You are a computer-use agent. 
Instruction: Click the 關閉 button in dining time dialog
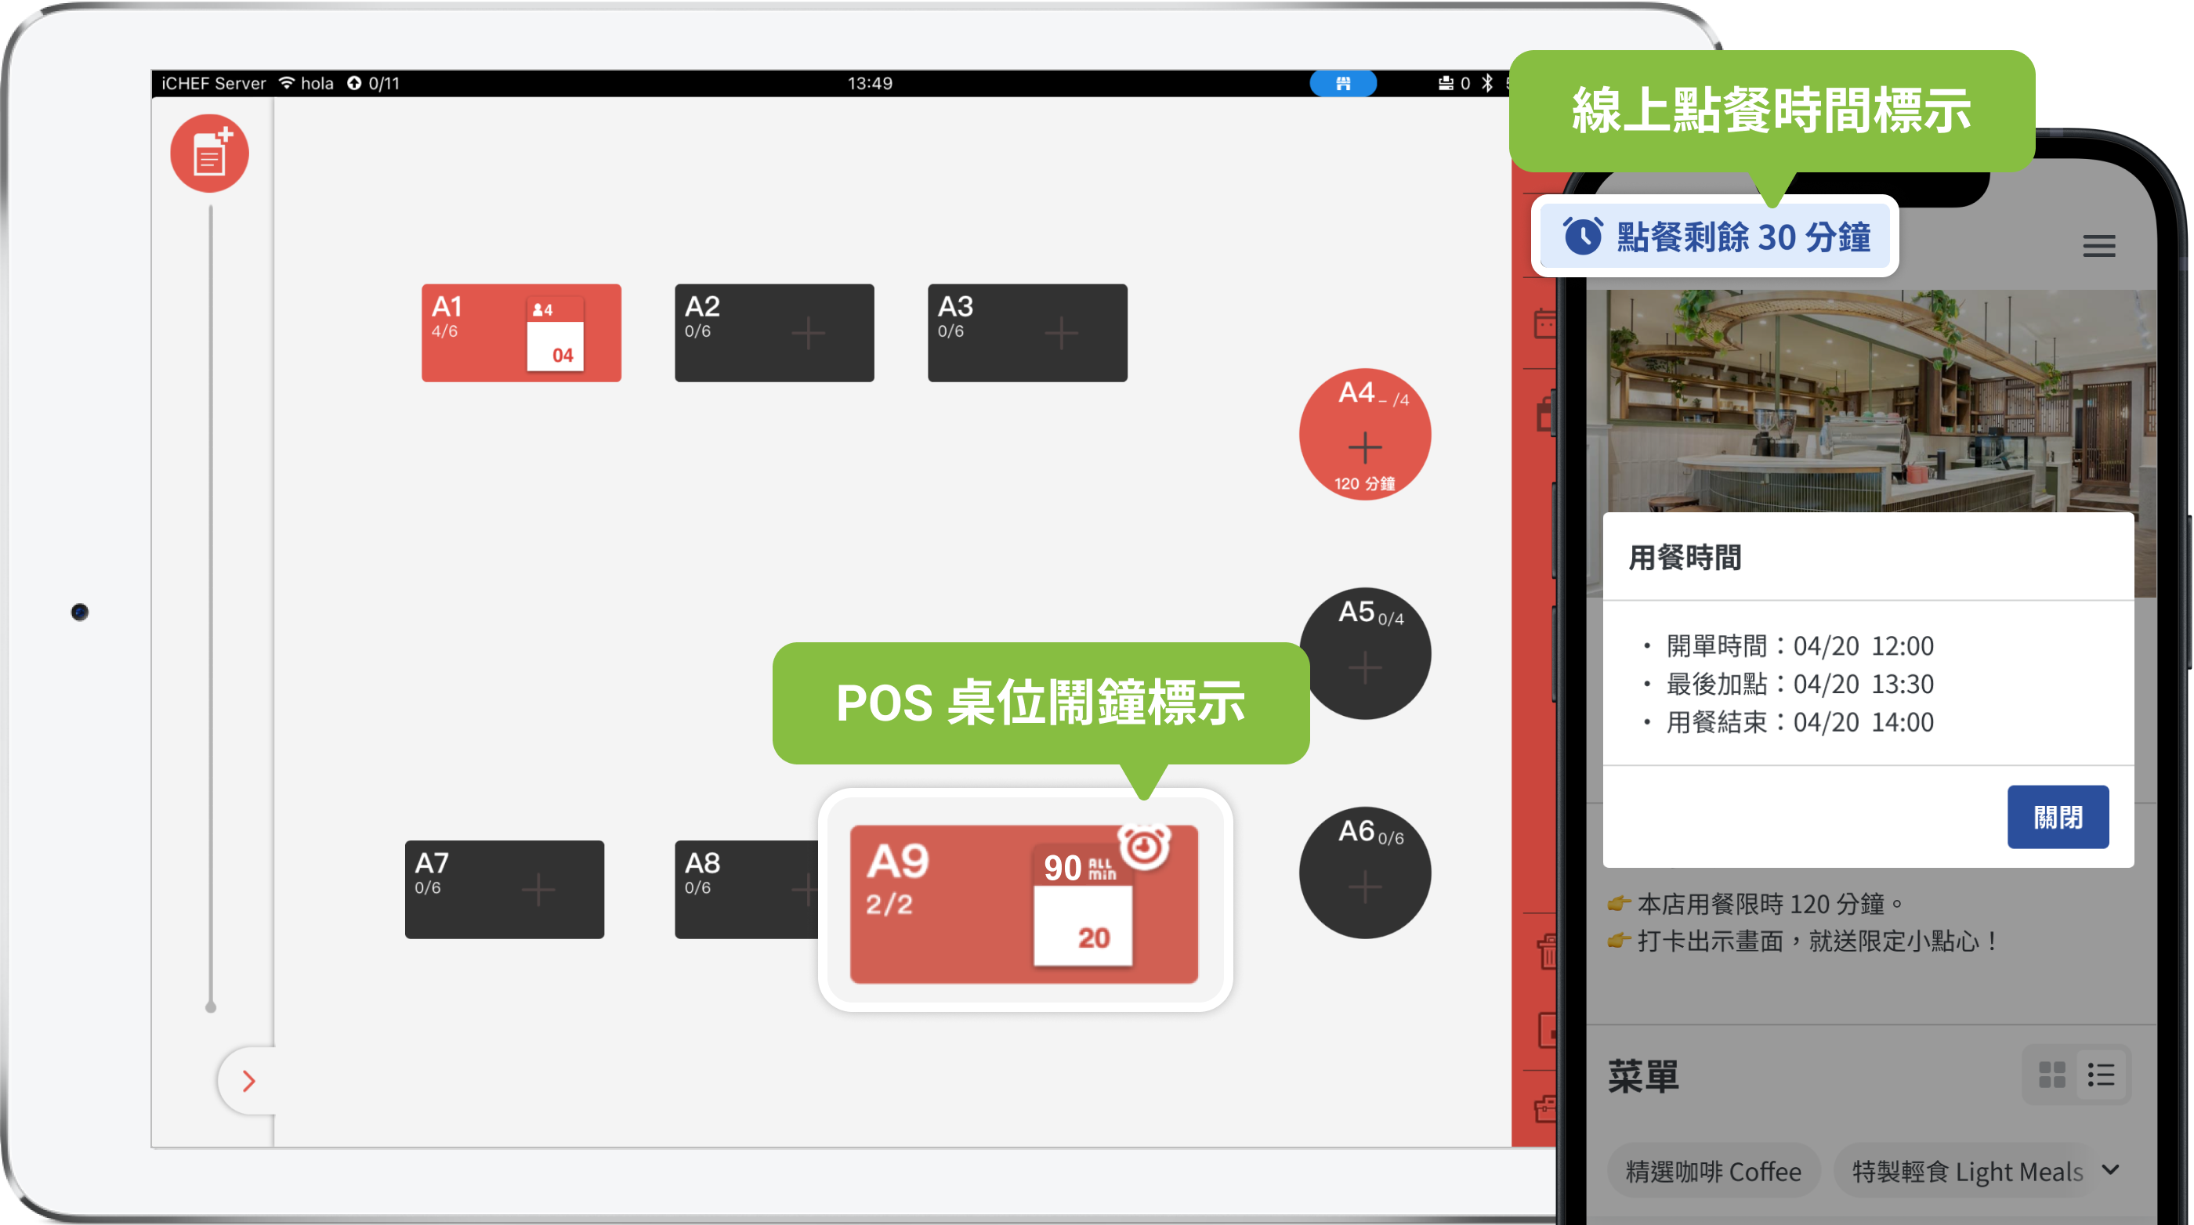(2057, 817)
